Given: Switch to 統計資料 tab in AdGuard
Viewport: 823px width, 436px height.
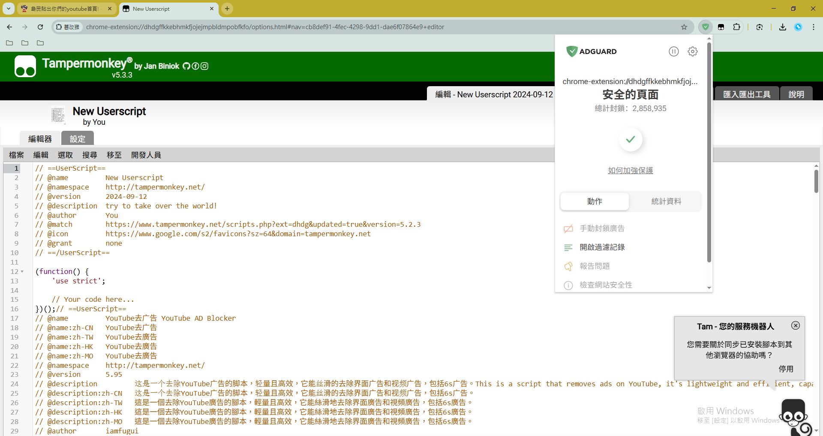Looking at the screenshot, I should tap(666, 201).
